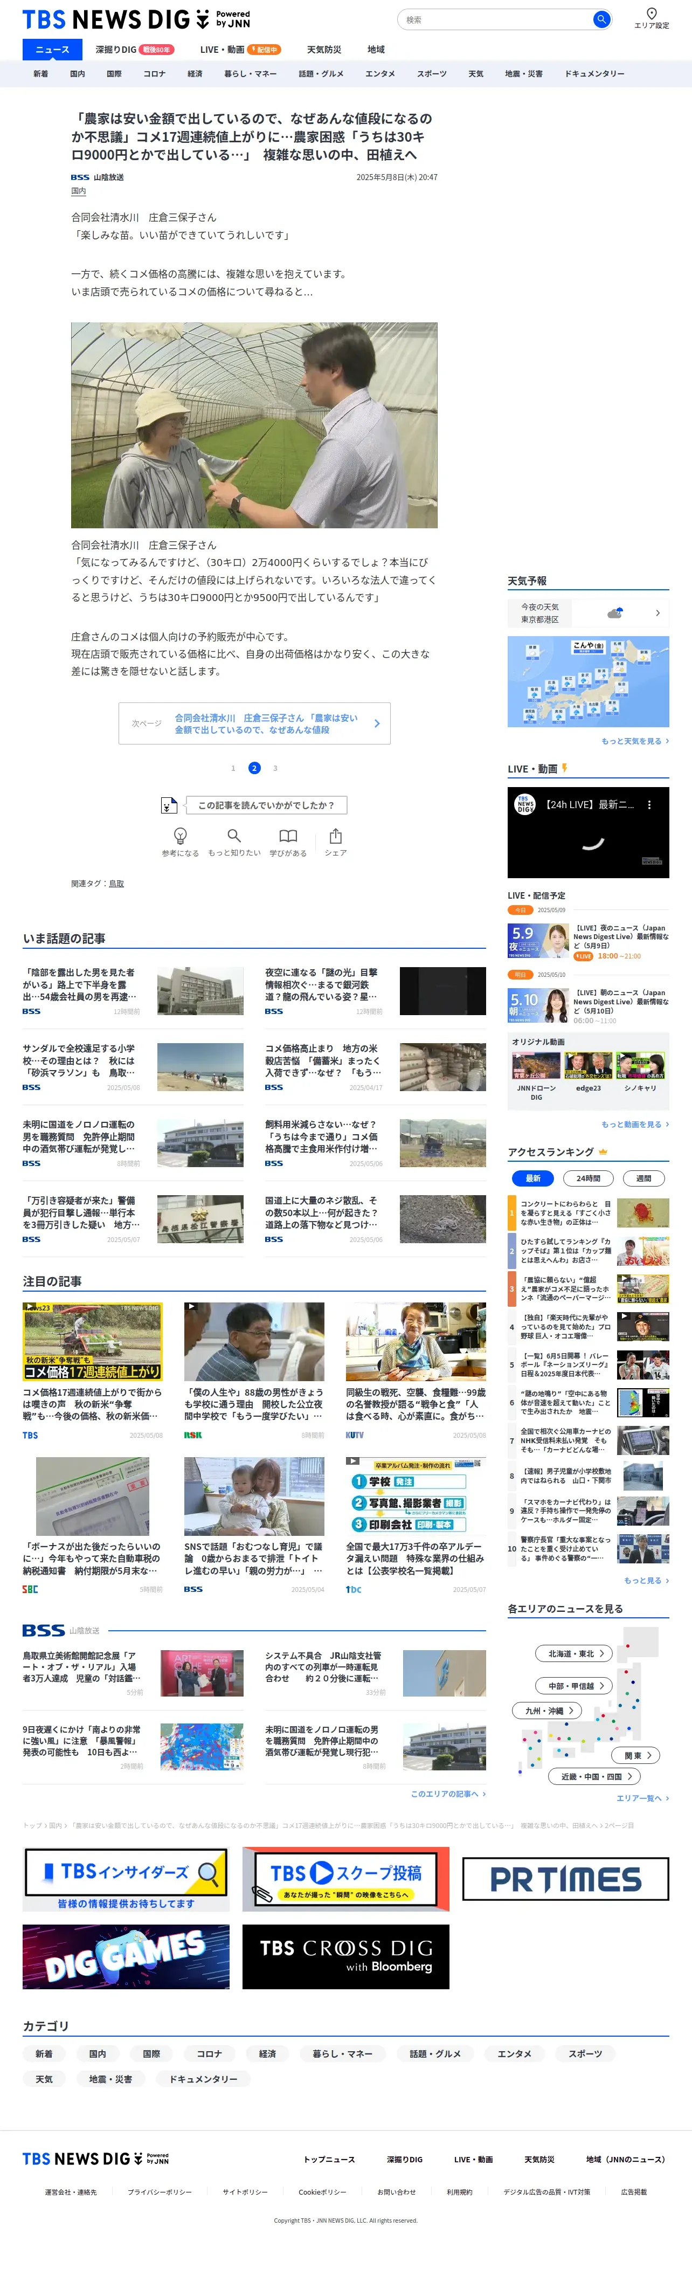This screenshot has width=692, height=2296.
Task: Click the footer TBS NEWS DIG logo
Action: (x=95, y=2158)
